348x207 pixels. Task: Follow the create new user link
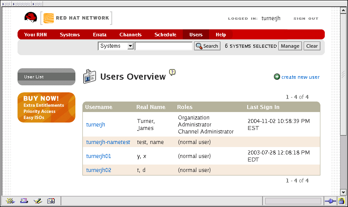301,77
